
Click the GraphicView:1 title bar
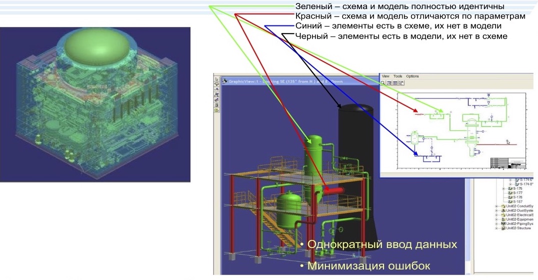299,81
